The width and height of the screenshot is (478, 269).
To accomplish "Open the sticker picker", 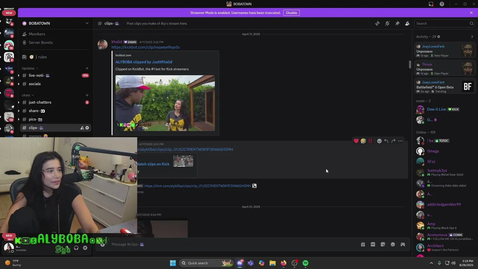I will point(383,244).
